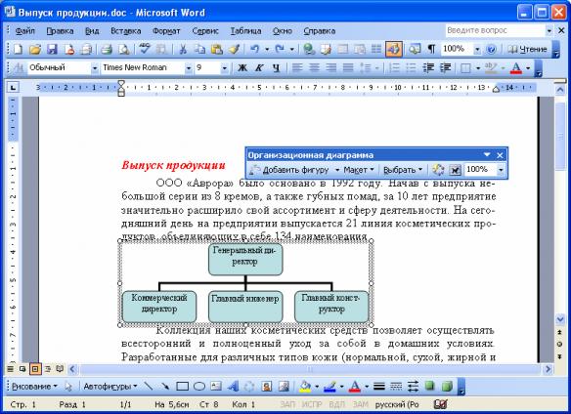Switch to Reading layout (Чтение)
The height and width of the screenshot is (414, 571).
[x=527, y=49]
